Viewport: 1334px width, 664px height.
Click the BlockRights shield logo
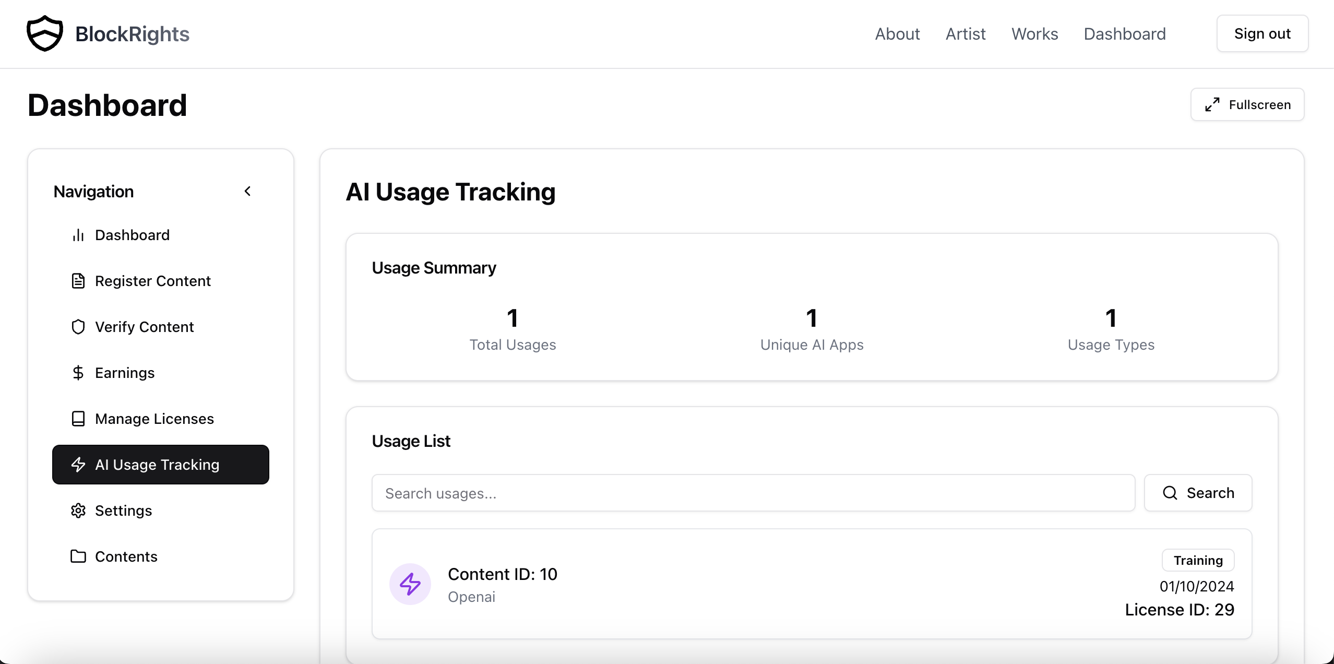(45, 33)
